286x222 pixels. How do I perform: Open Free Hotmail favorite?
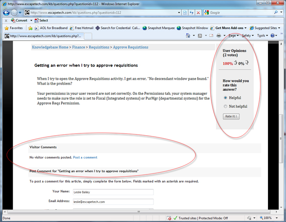tap(81, 28)
